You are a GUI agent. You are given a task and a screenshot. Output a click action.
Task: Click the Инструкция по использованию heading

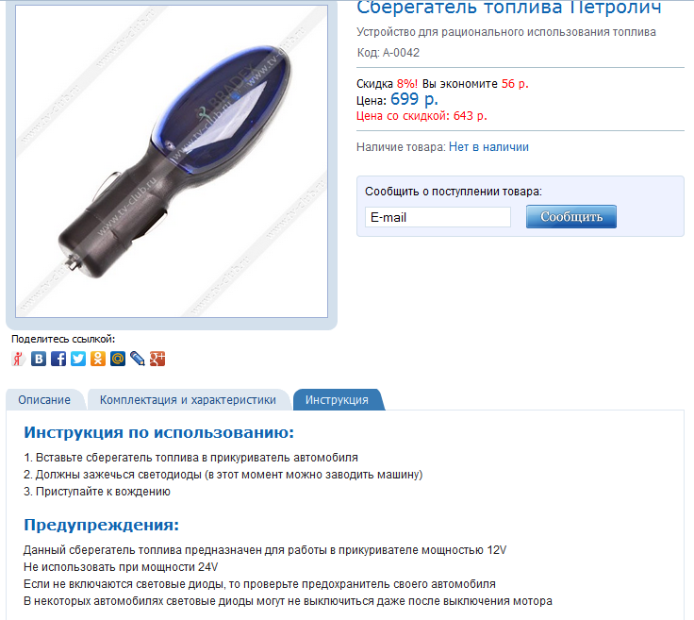tap(159, 432)
